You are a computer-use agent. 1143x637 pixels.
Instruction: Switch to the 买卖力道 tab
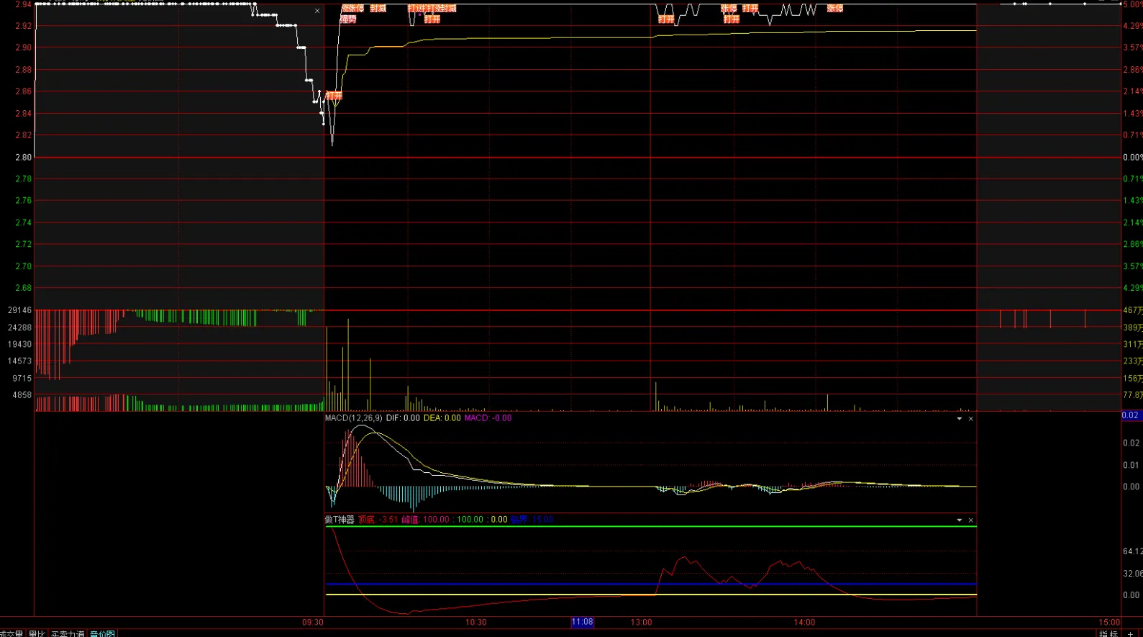(x=68, y=633)
